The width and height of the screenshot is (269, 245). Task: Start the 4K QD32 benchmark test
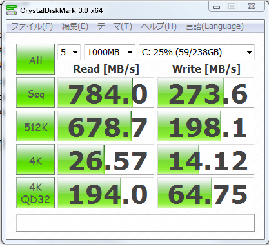click(x=35, y=193)
